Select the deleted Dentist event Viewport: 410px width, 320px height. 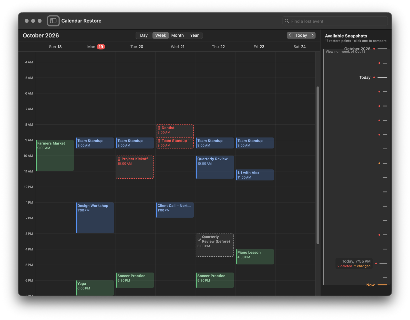pyautogui.click(x=175, y=131)
